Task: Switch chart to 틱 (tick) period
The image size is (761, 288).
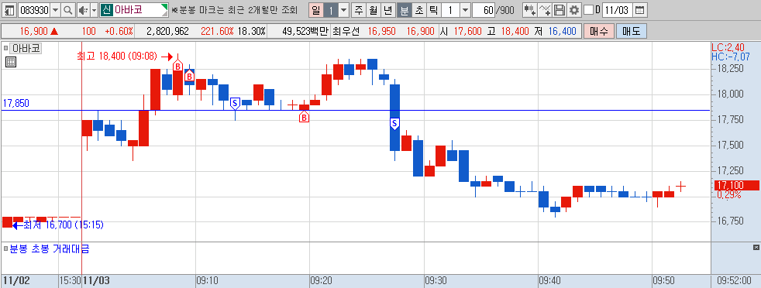Action: click(x=433, y=10)
